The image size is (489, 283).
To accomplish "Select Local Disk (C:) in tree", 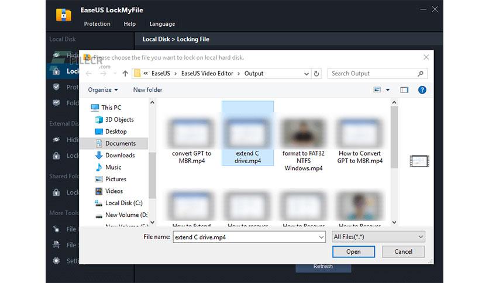I will tap(119, 203).
